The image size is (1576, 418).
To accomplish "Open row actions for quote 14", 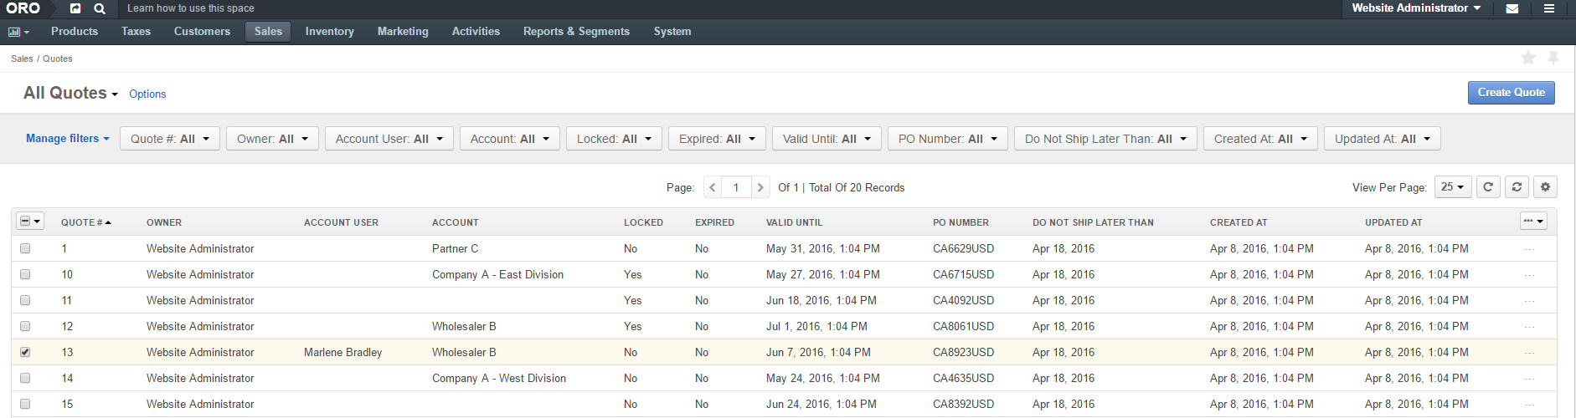I will pos(1530,379).
